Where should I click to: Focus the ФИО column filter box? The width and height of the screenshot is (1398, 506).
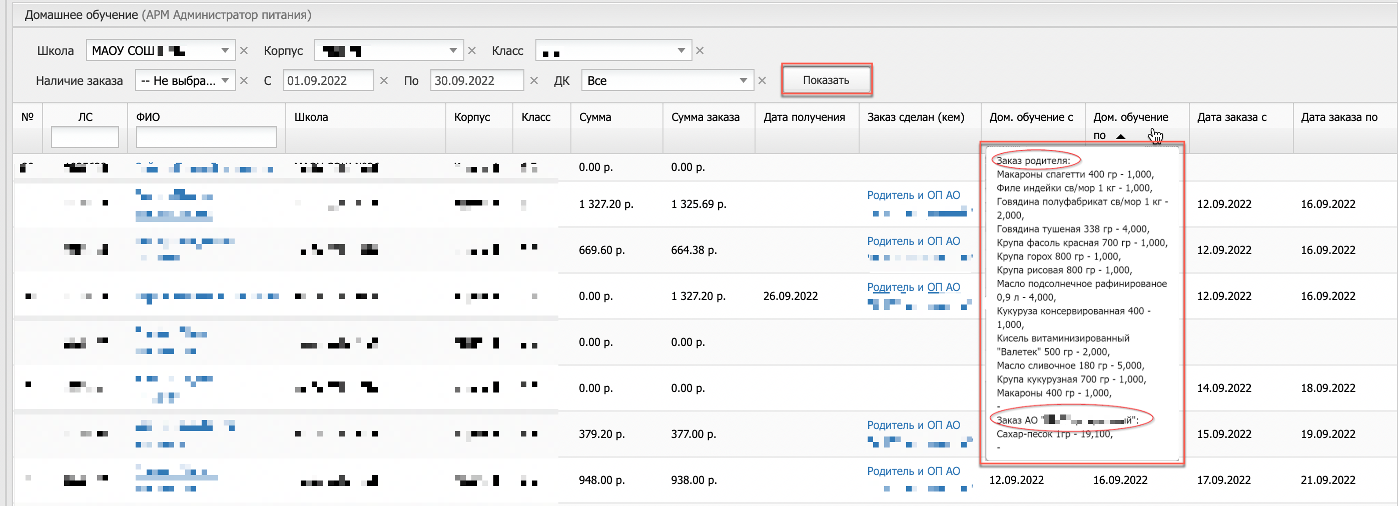pyautogui.click(x=206, y=136)
